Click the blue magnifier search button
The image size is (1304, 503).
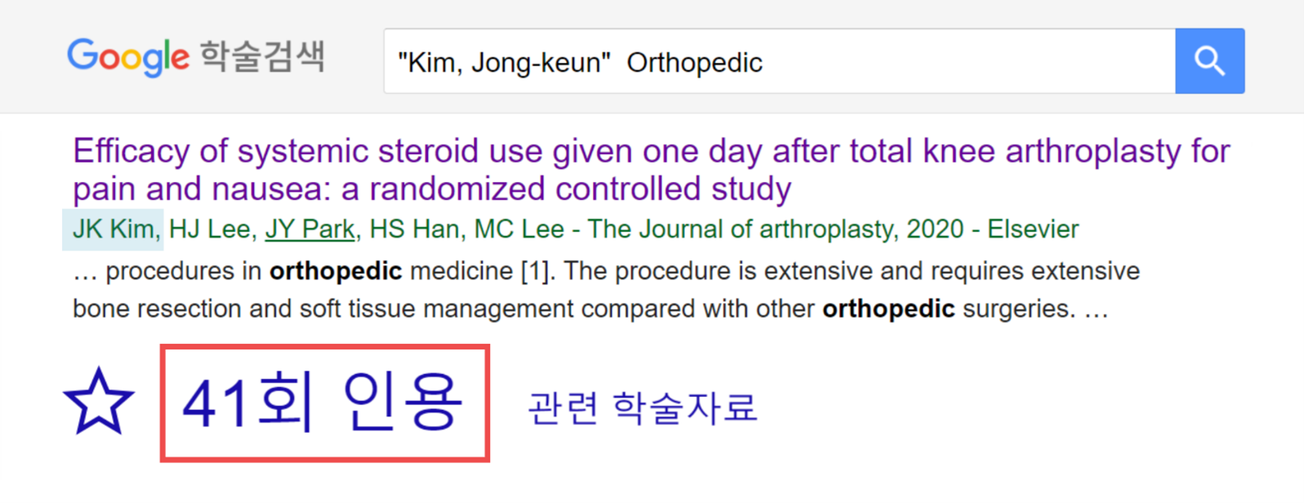pos(1209,61)
